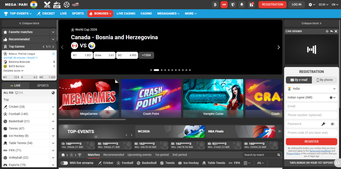Click the trophy breadcrumb icon
The width and height of the screenshot is (341, 169).
pos(80,155)
